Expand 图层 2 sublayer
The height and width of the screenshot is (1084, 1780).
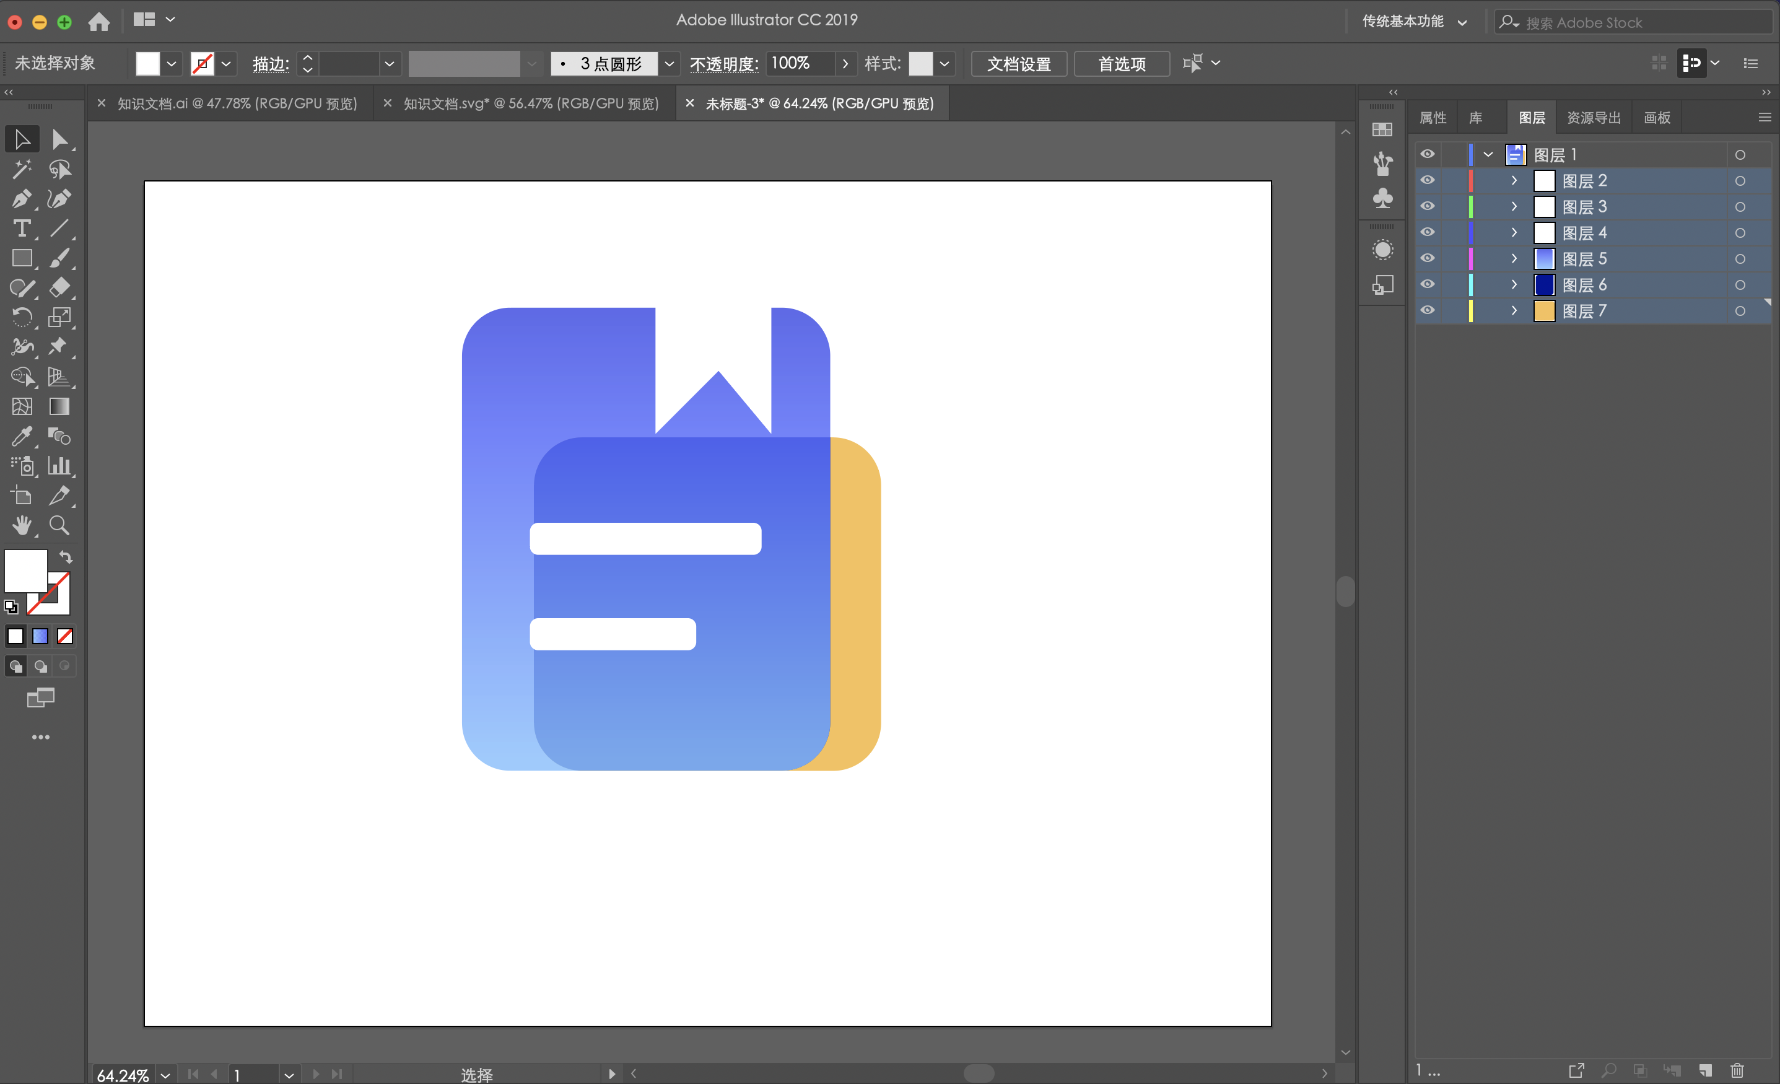tap(1514, 180)
